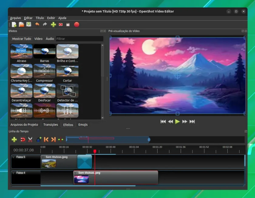The image size is (255, 198).
Task: Click the New Project toolbar icon
Action: [x=14, y=25]
